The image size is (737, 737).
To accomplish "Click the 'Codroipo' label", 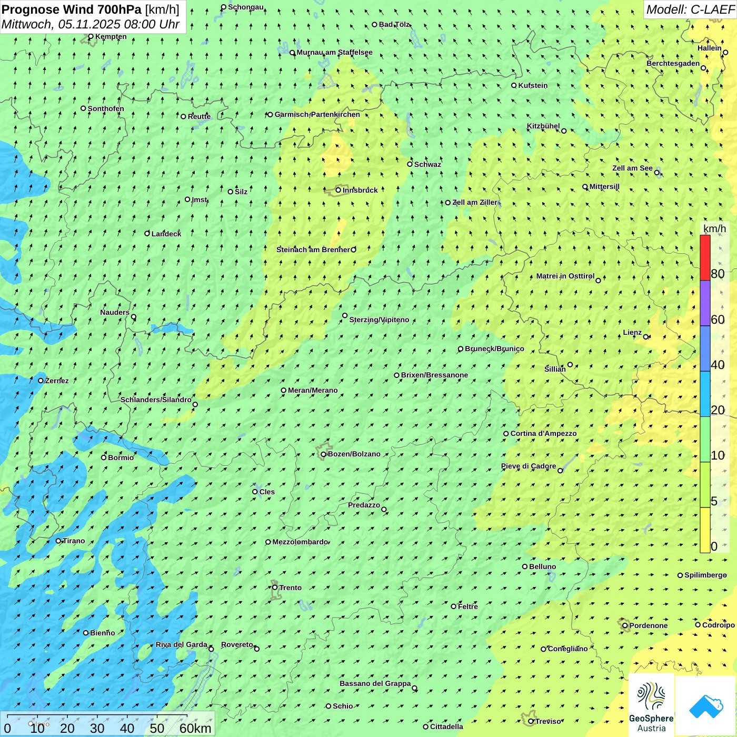I will [719, 625].
